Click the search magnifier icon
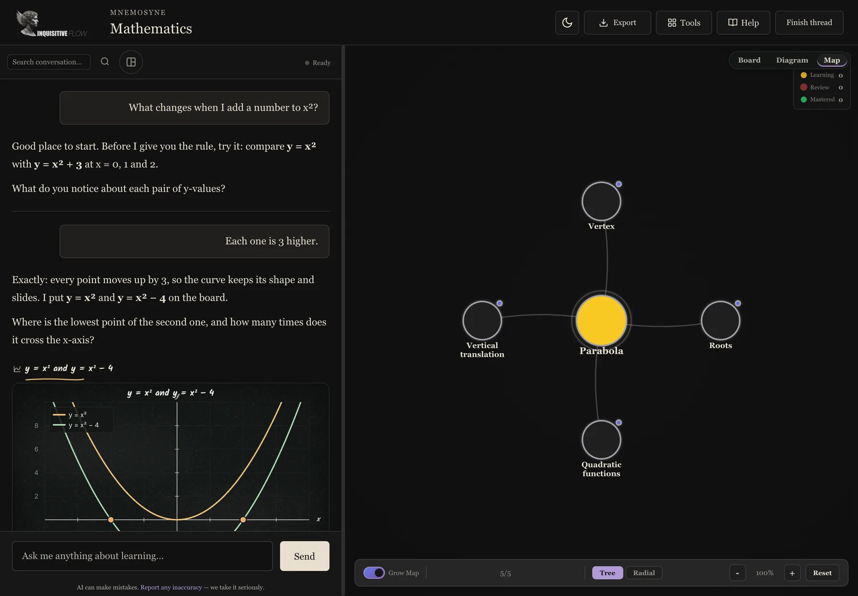 pyautogui.click(x=105, y=62)
